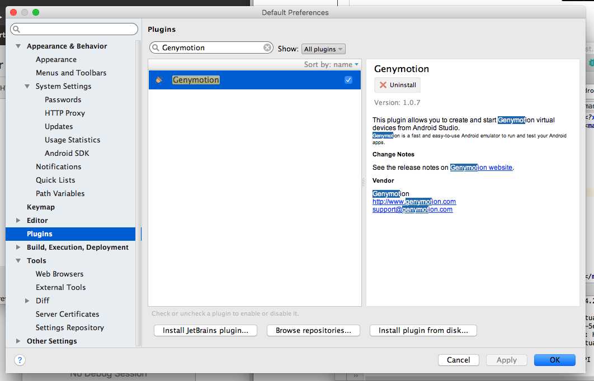Open the Genymotion website release notes link
Viewport: 594px width, 381px height.
481,167
